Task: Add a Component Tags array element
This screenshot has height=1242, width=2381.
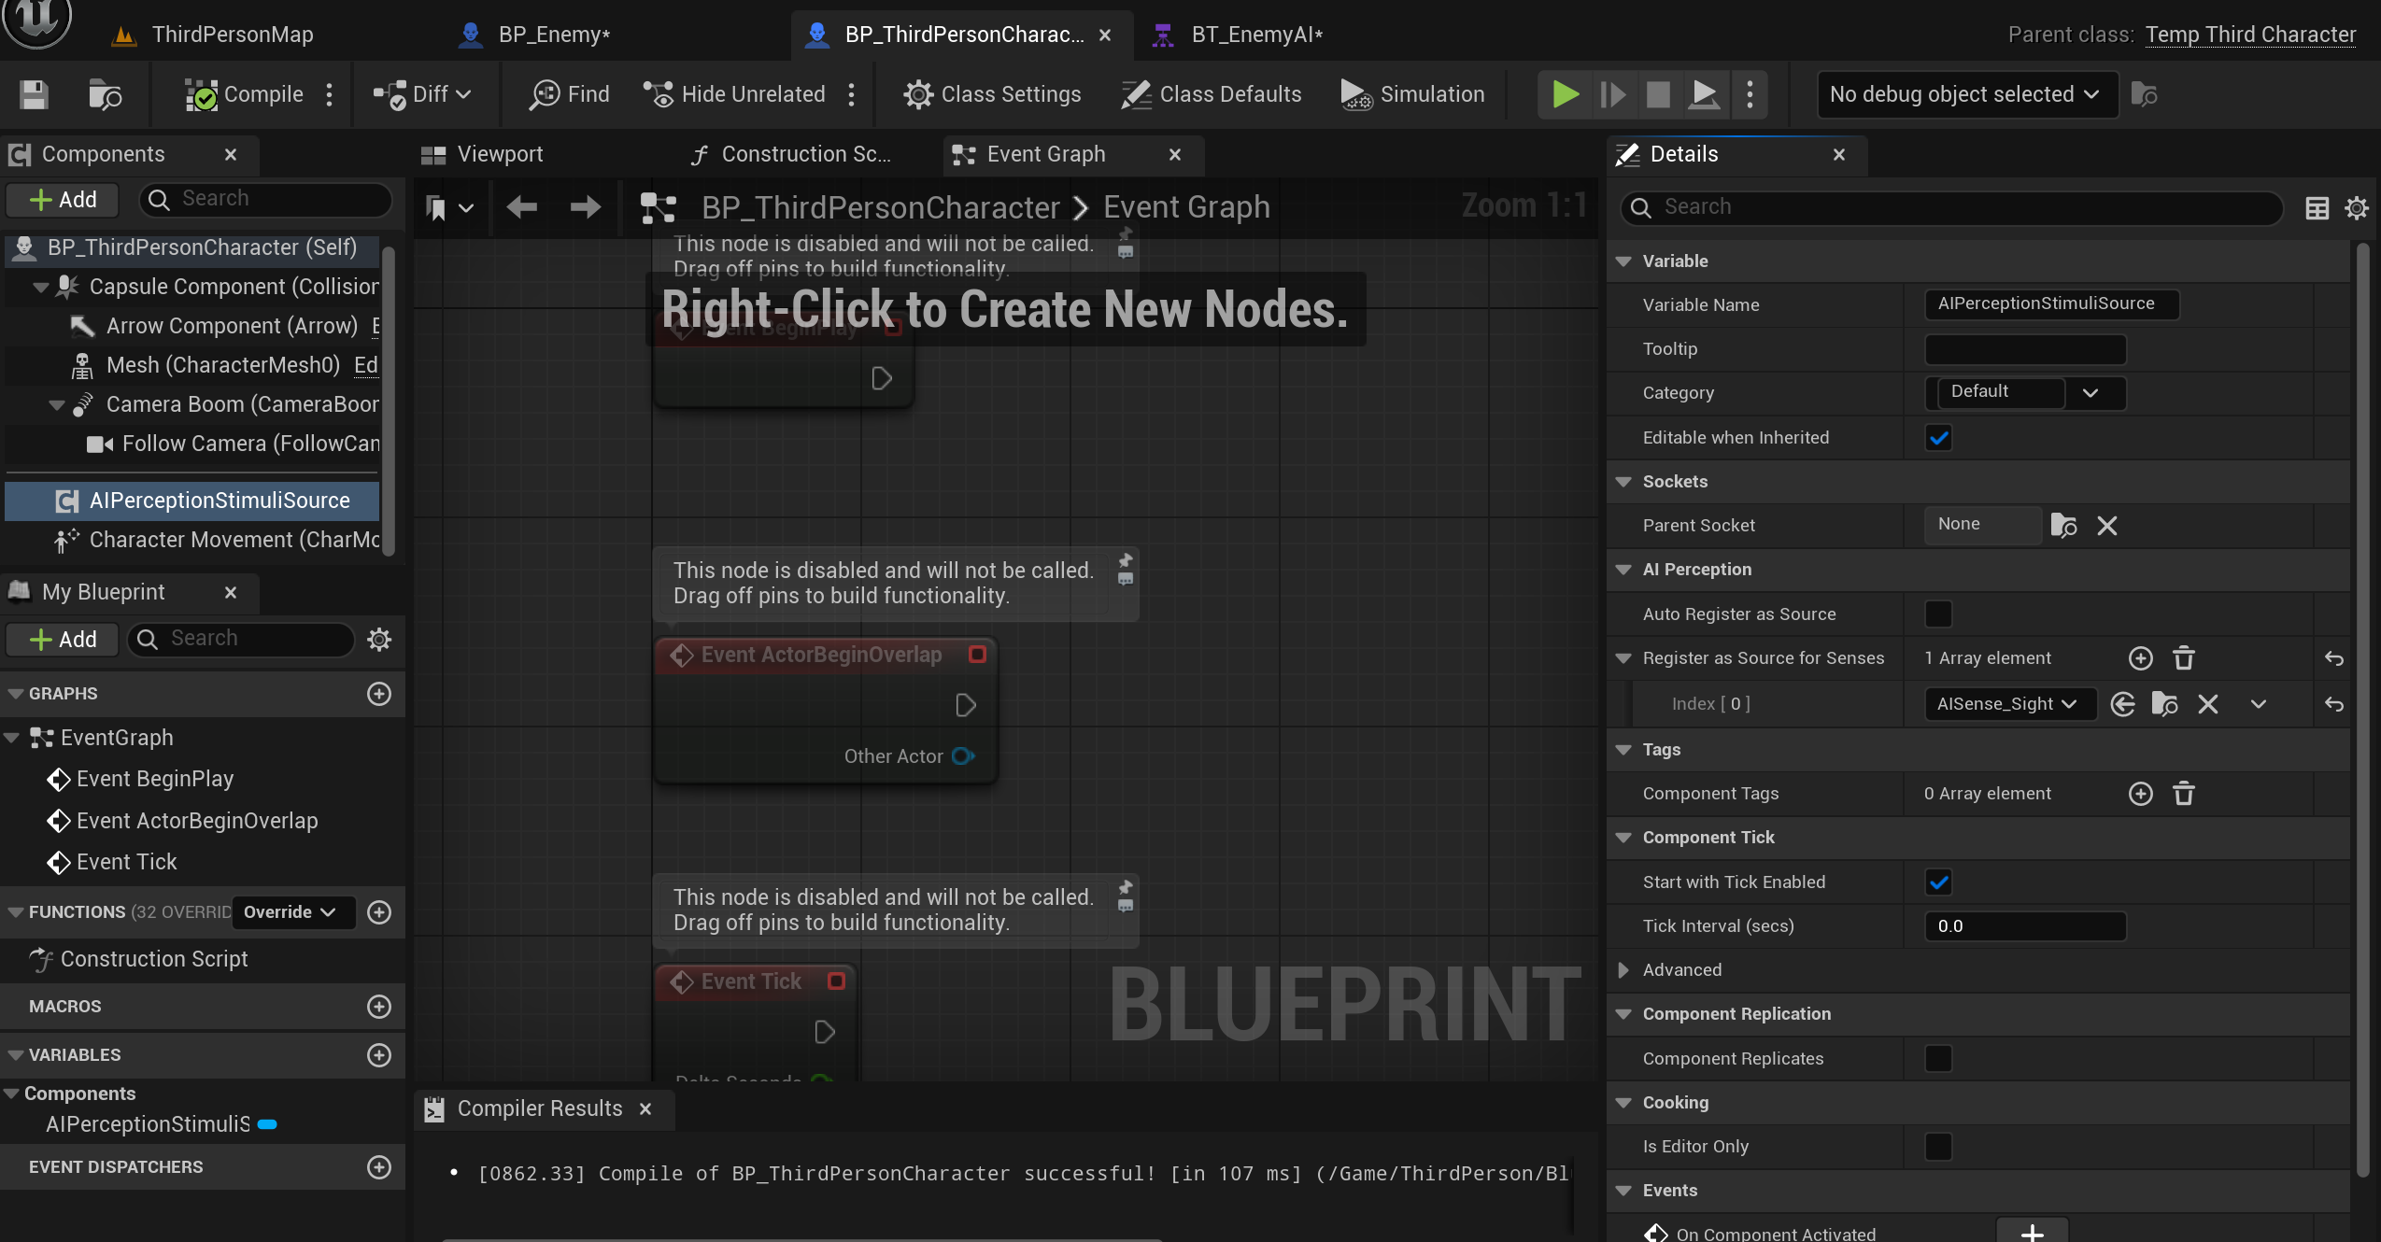Action: [x=2141, y=794]
